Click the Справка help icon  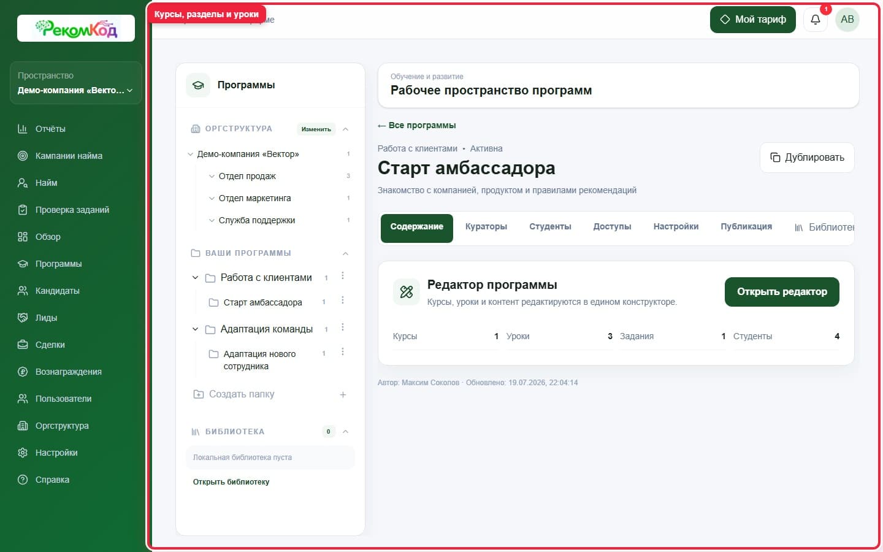pos(23,480)
